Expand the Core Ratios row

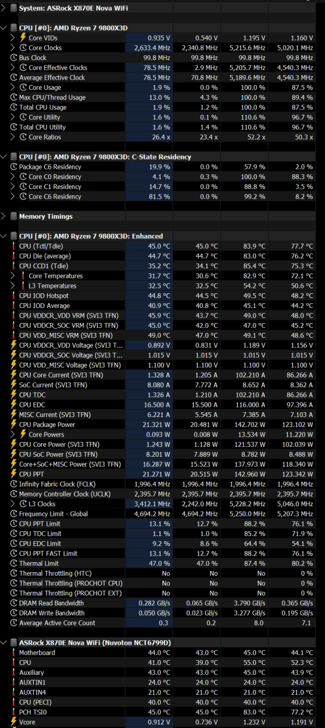[13, 137]
